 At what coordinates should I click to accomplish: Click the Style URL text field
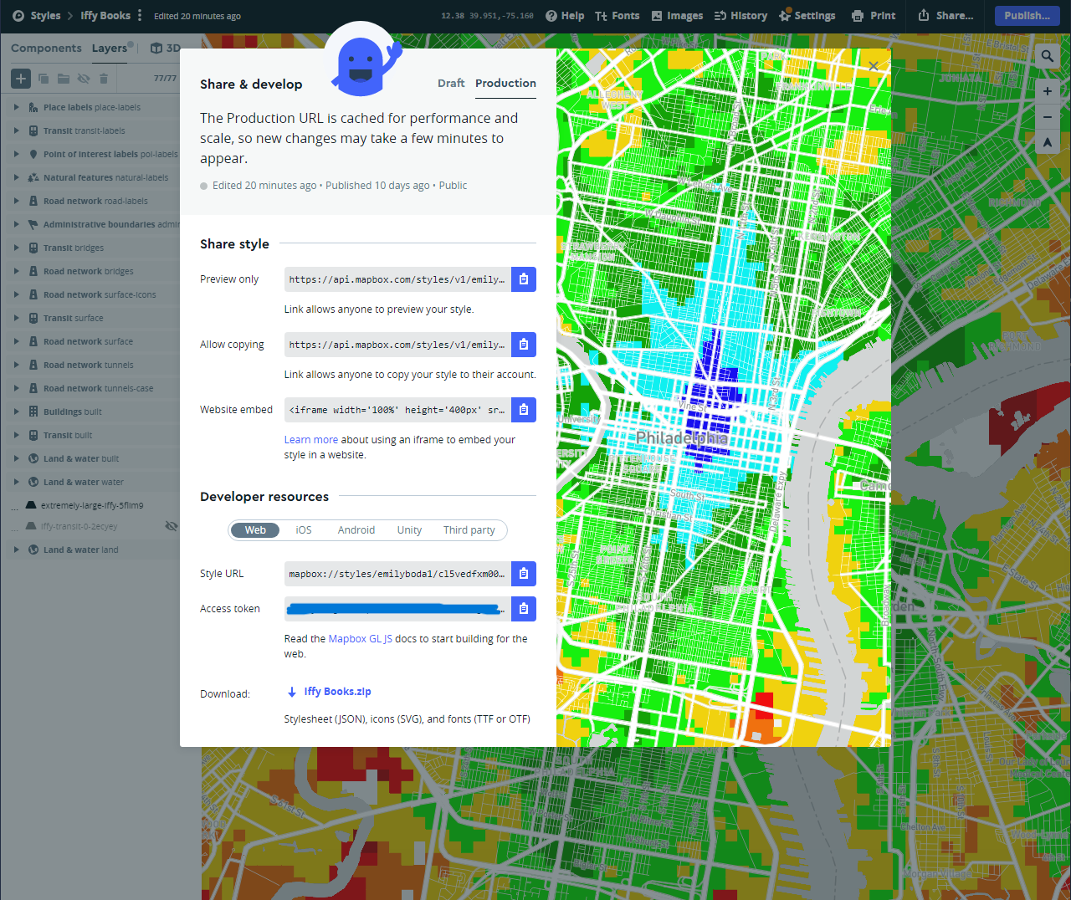coord(397,574)
